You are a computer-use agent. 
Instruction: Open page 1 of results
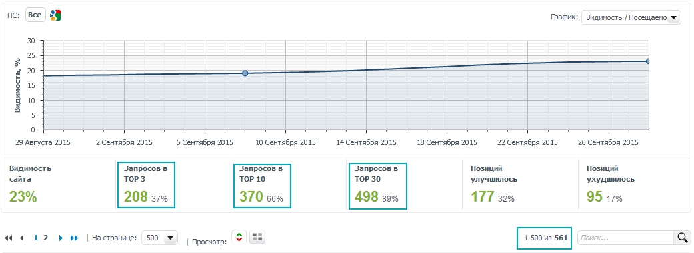[36, 238]
